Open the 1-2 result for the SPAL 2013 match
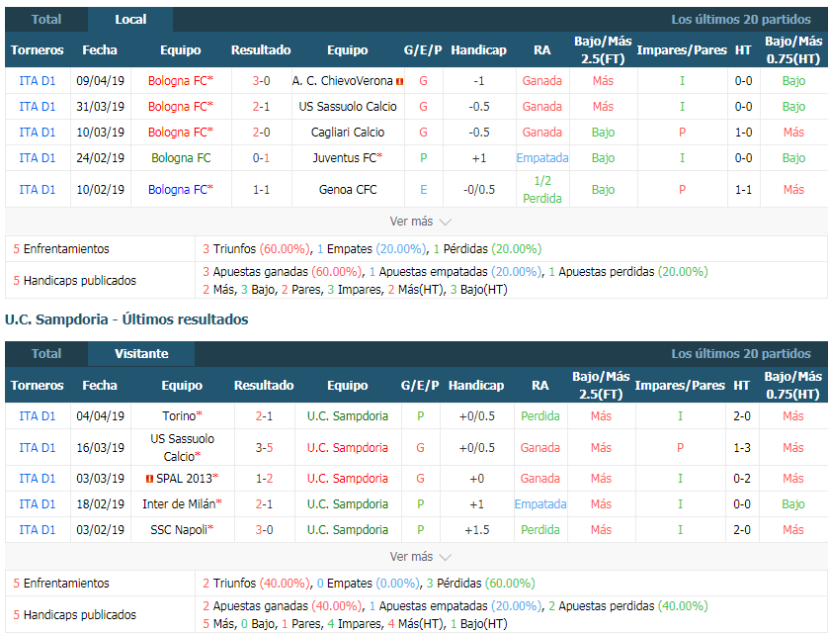Screen dimensions: 828x634 264,479
